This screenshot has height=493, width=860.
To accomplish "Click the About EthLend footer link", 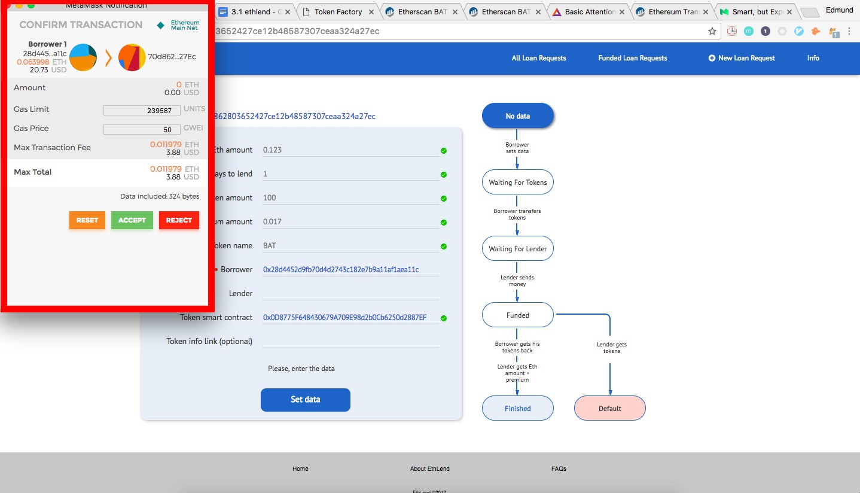I will [430, 468].
